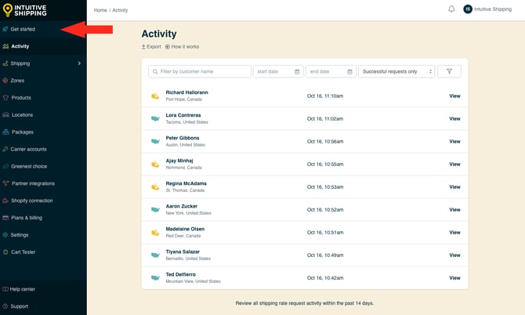Click Activity in the breadcrumb

(120, 10)
